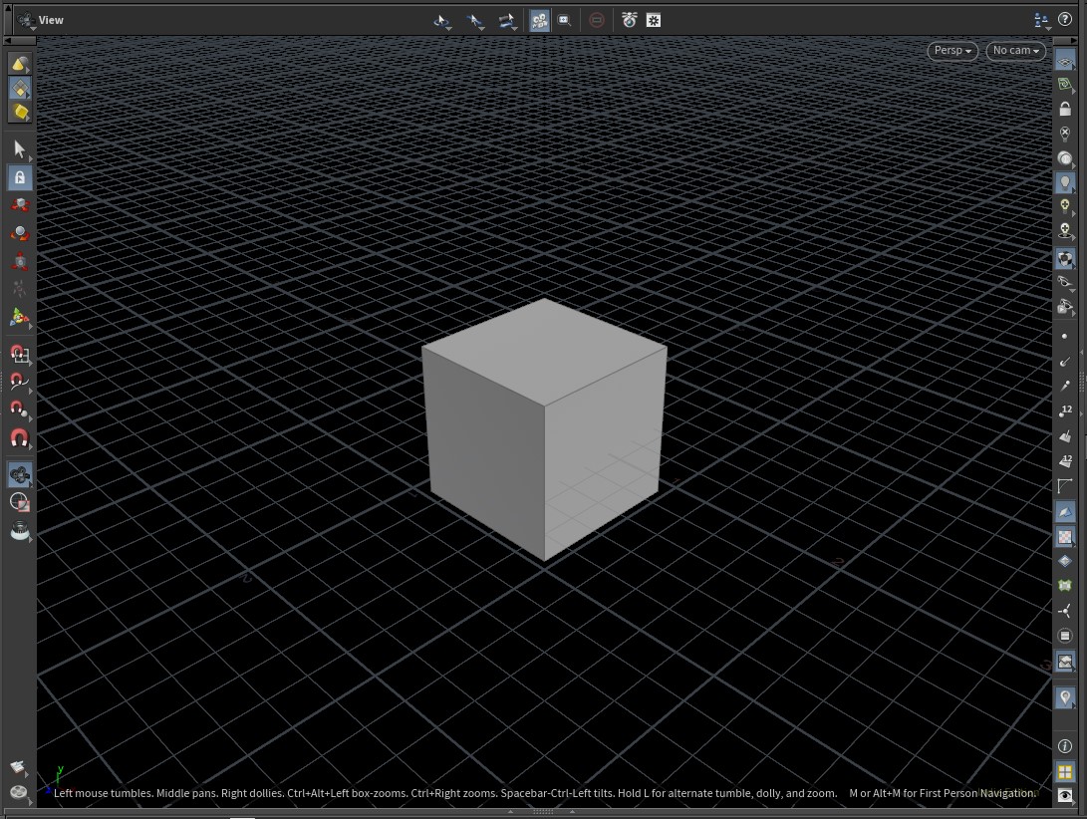The height and width of the screenshot is (819, 1087).
Task: Toggle display point trails icon
Action: point(1065,386)
